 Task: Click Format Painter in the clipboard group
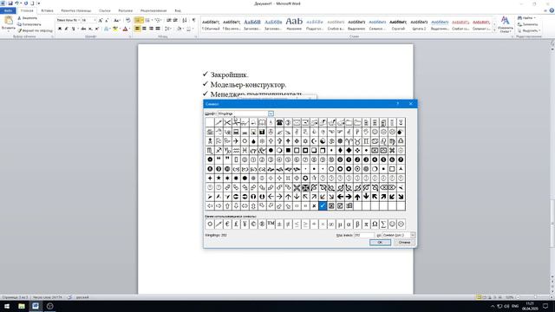pos(35,30)
